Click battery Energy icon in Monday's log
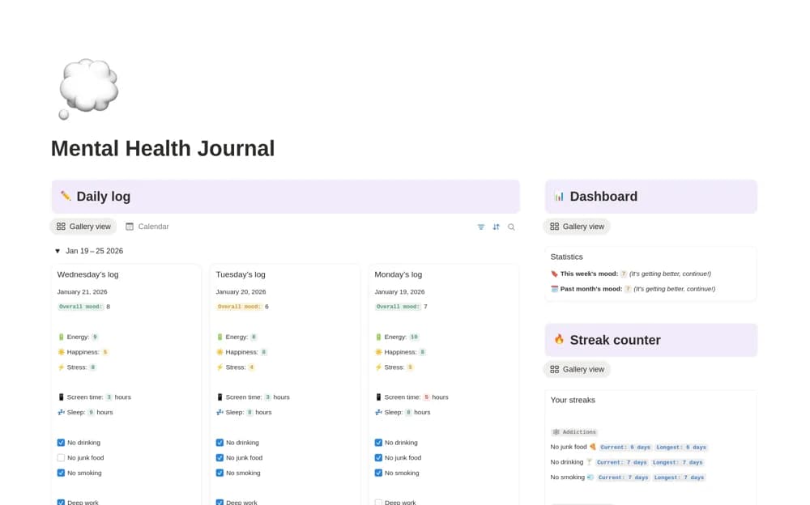The width and height of the screenshot is (810, 505). [x=378, y=337]
